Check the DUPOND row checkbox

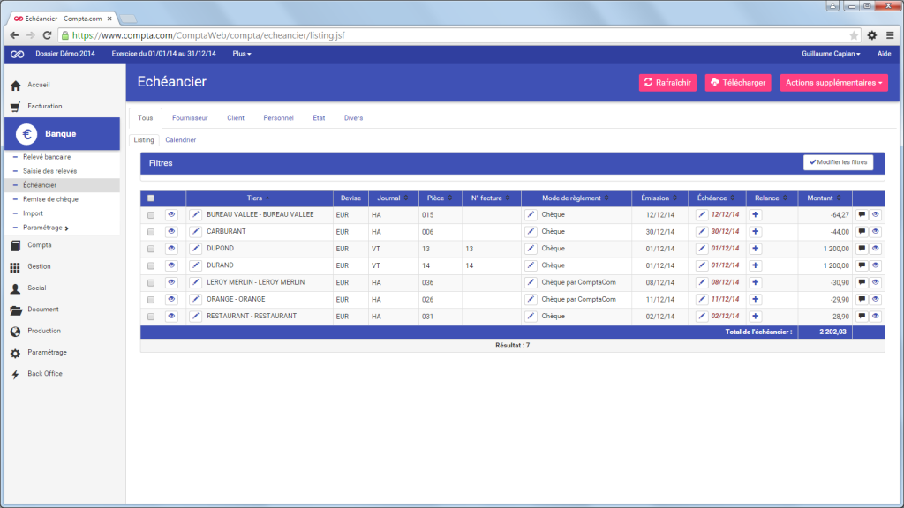click(151, 249)
